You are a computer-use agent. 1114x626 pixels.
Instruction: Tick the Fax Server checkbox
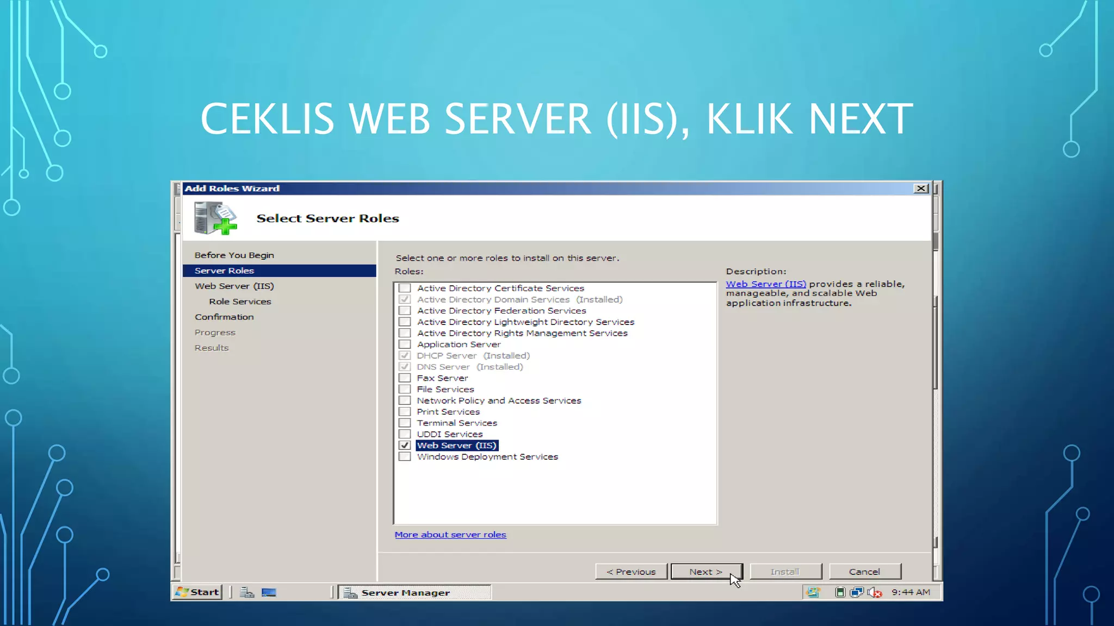point(405,378)
